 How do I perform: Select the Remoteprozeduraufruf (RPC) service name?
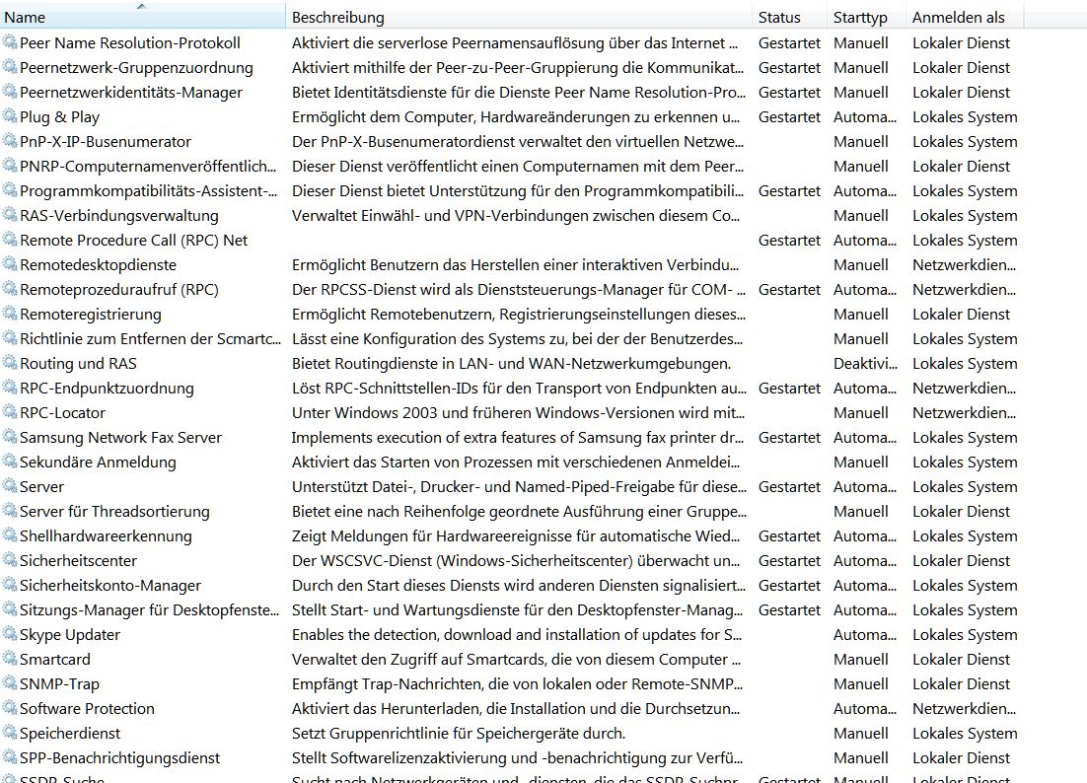tap(119, 290)
